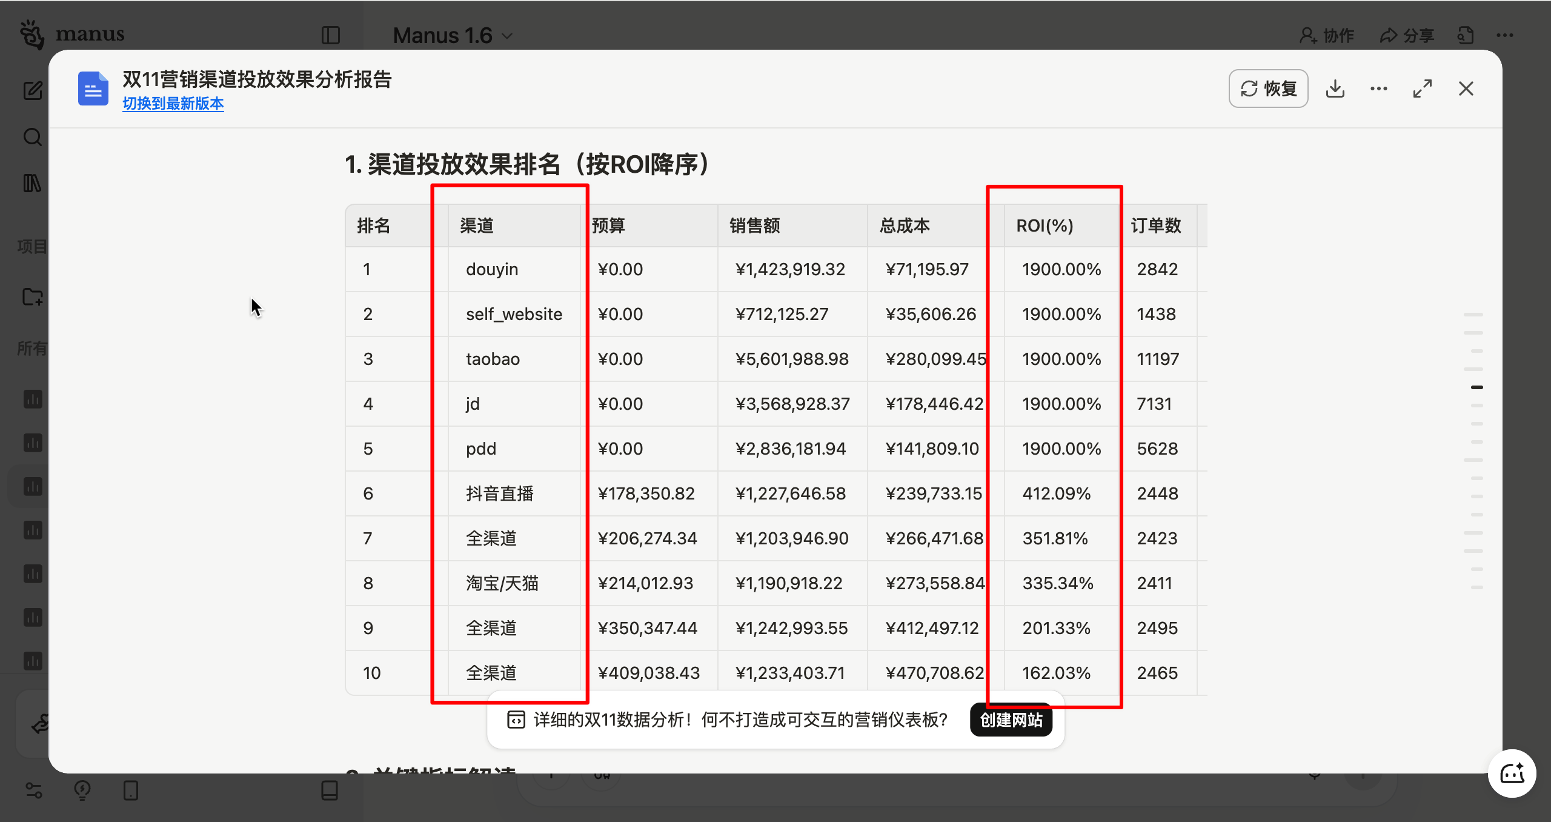
Task: Jump to the active outline marker on right scrollbar
Action: (1476, 387)
